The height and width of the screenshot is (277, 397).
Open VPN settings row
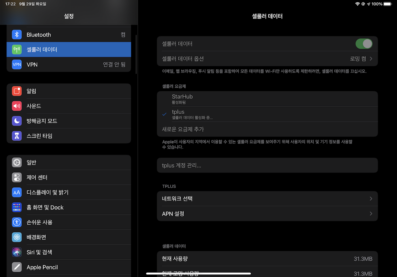coord(69,64)
